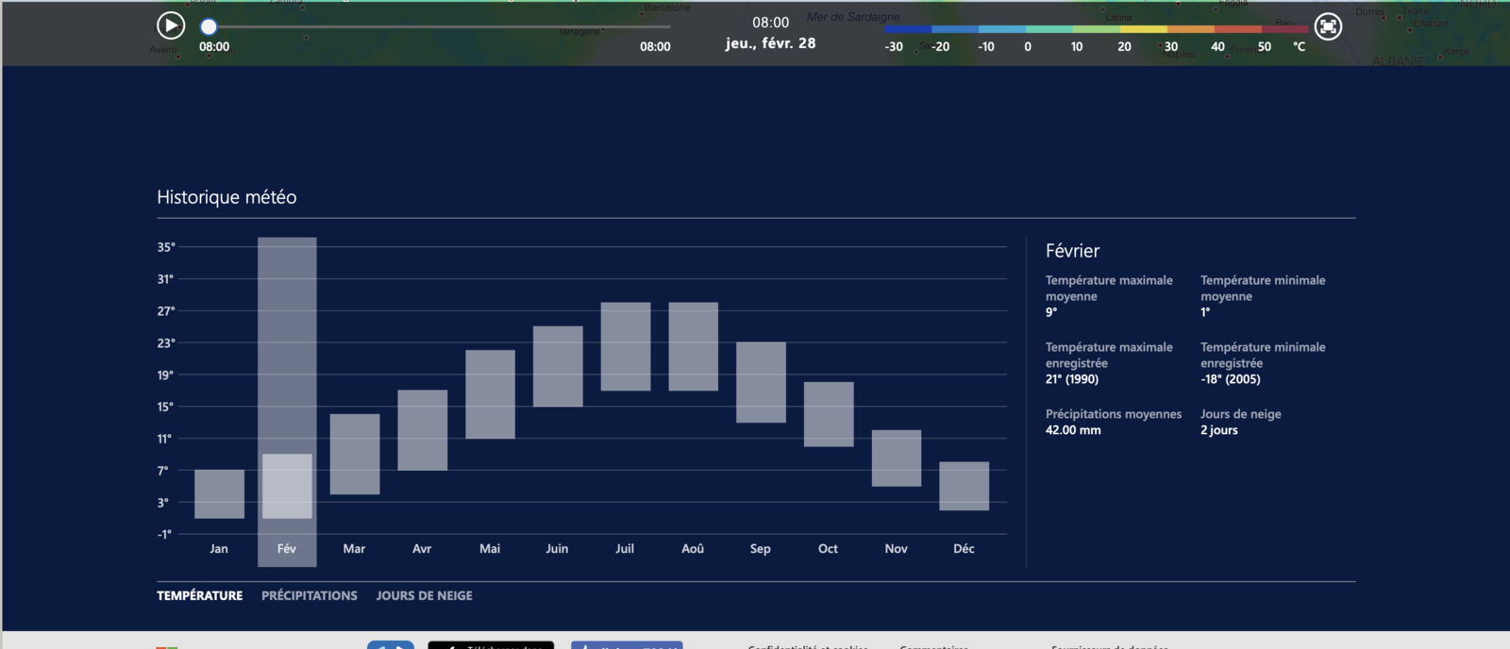1510x649 pixels.
Task: Switch to the TEMPÉRATURE tab
Action: (x=199, y=595)
